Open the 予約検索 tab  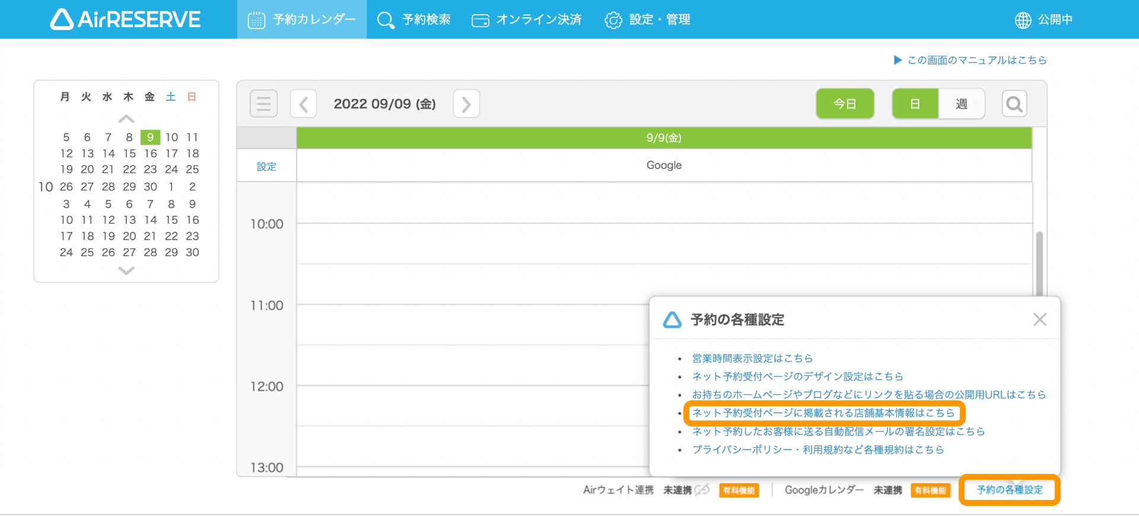pos(414,20)
